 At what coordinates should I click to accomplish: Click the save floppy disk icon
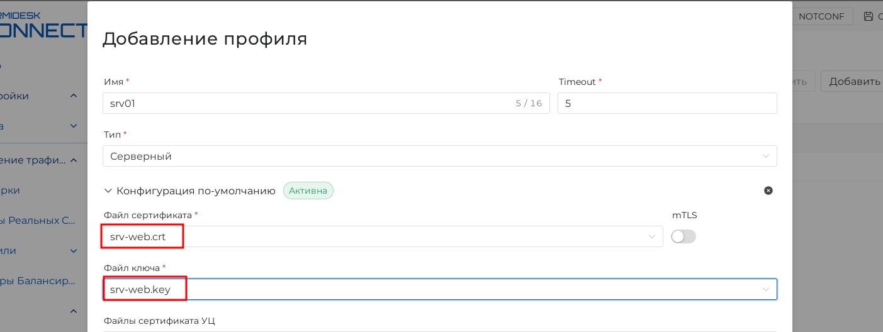click(x=869, y=16)
